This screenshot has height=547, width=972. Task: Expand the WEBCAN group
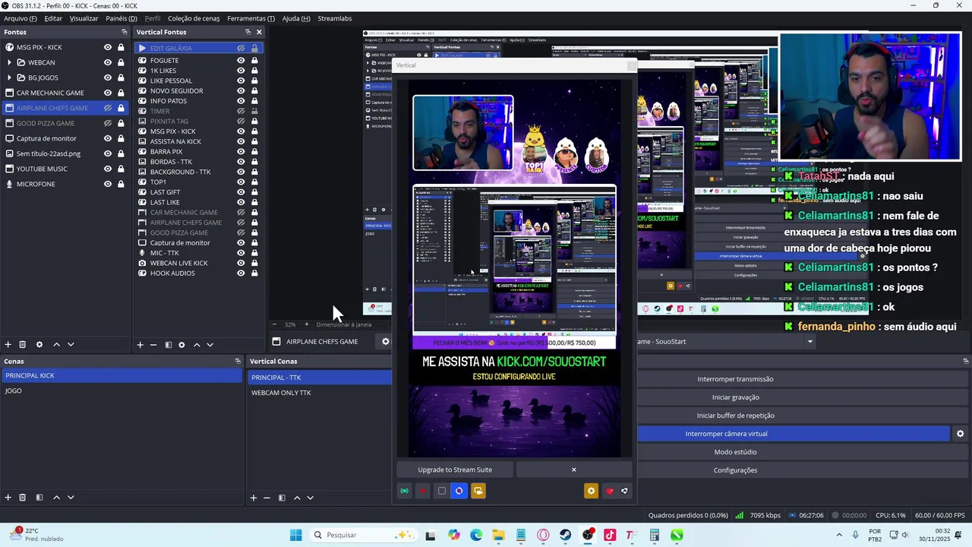pyautogui.click(x=9, y=62)
